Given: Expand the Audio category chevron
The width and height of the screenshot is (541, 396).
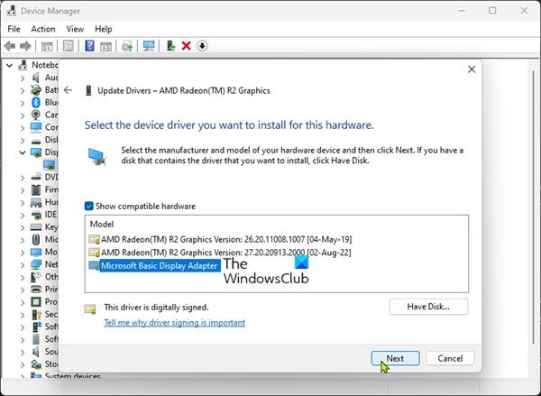Looking at the screenshot, I should tap(23, 78).
